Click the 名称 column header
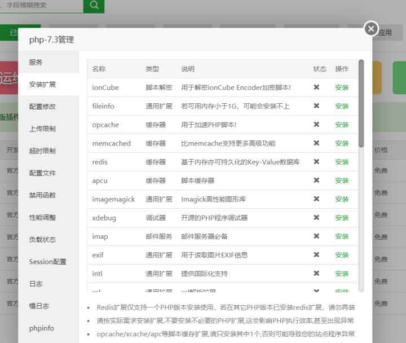 coord(99,69)
